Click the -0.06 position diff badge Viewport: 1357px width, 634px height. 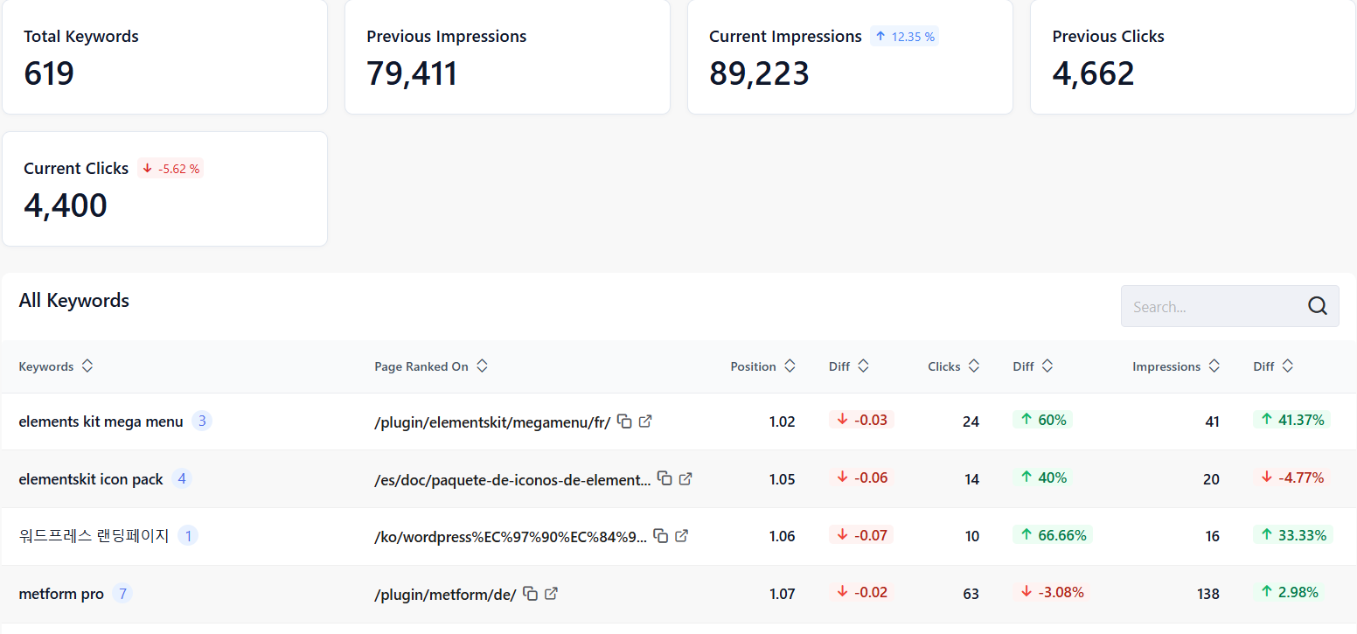(x=861, y=477)
